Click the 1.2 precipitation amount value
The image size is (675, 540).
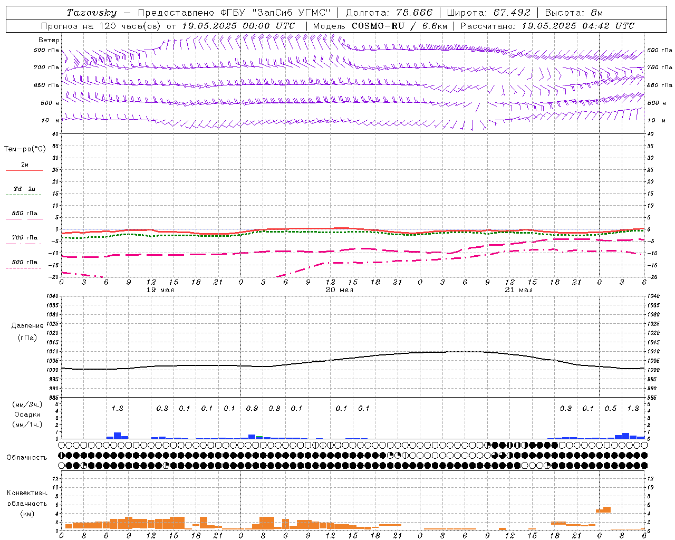tap(117, 408)
